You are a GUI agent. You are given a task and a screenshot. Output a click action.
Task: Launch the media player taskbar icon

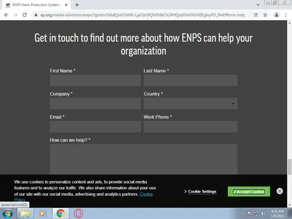(x=42, y=213)
